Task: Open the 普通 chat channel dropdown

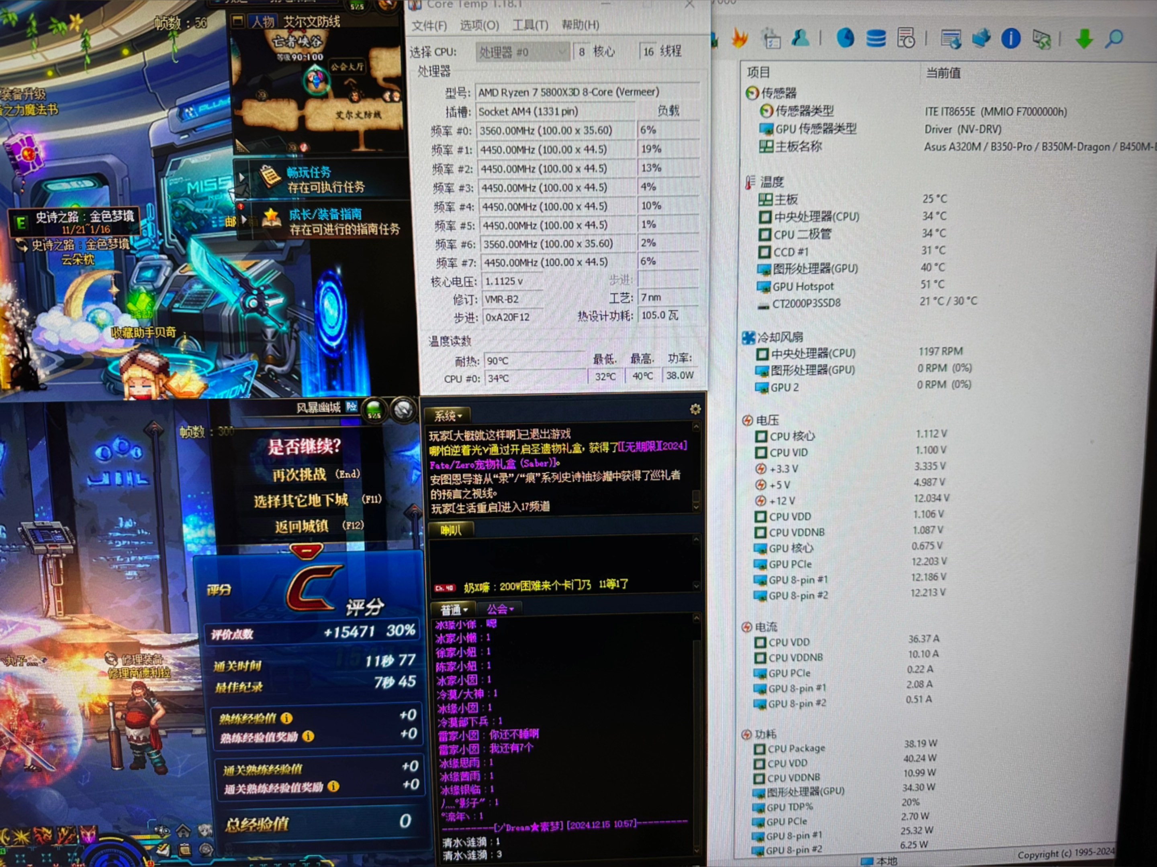Action: pyautogui.click(x=454, y=609)
